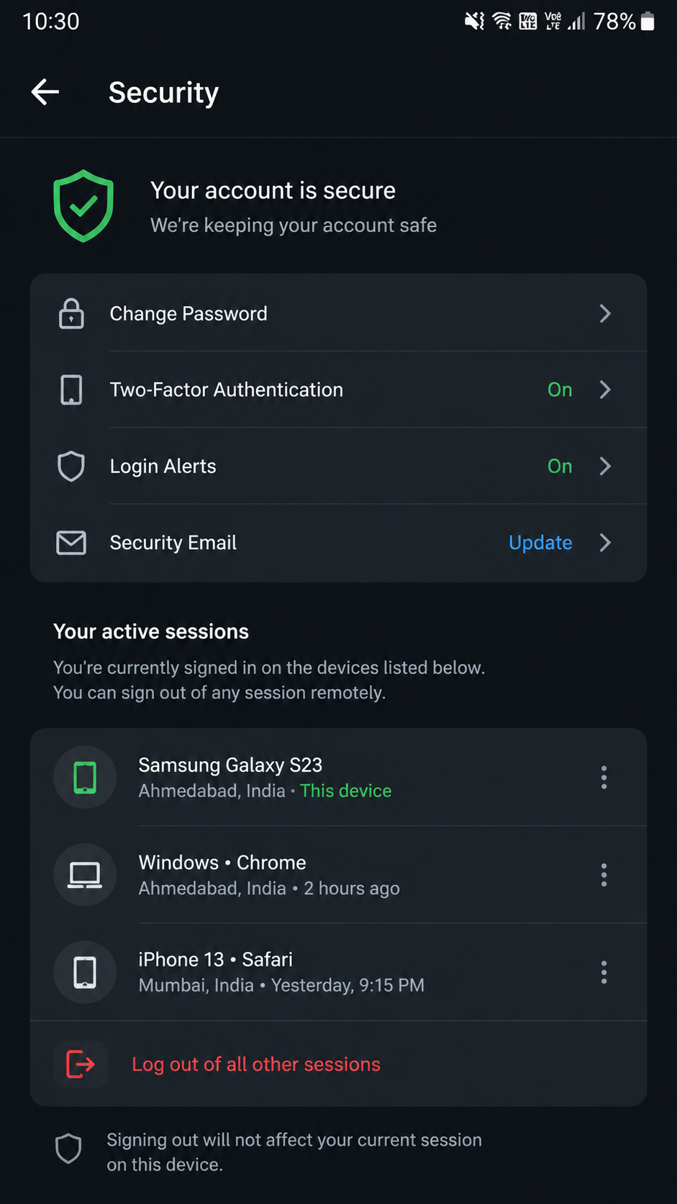Image resolution: width=677 pixels, height=1204 pixels.
Task: Tap the lock icon beside Change Password
Action: 71,313
